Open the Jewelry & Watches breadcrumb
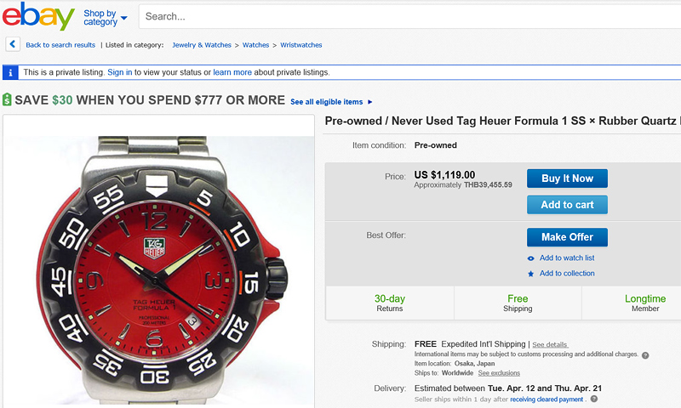This screenshot has width=681, height=408. [202, 45]
